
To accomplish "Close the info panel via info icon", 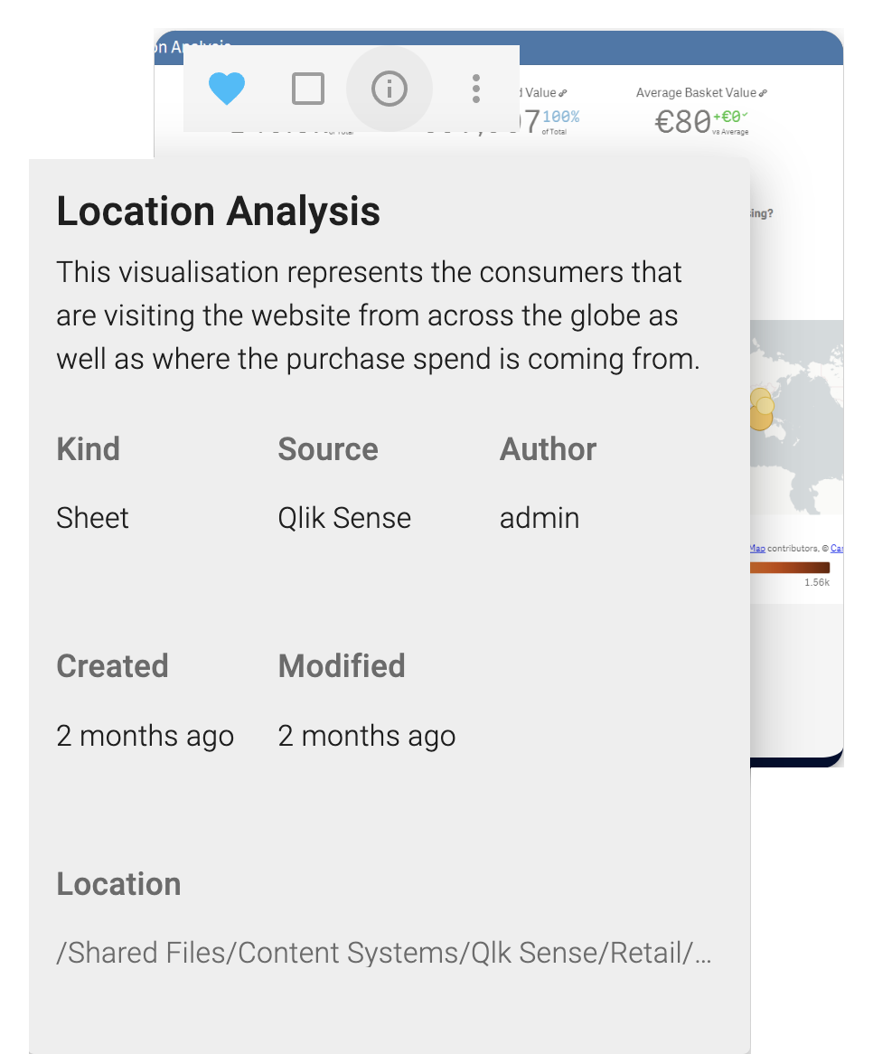I will 390,89.
